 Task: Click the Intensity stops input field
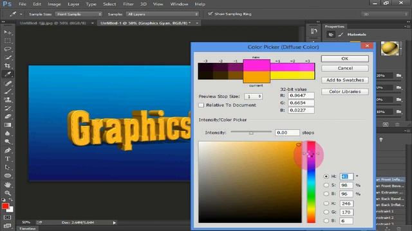point(287,133)
